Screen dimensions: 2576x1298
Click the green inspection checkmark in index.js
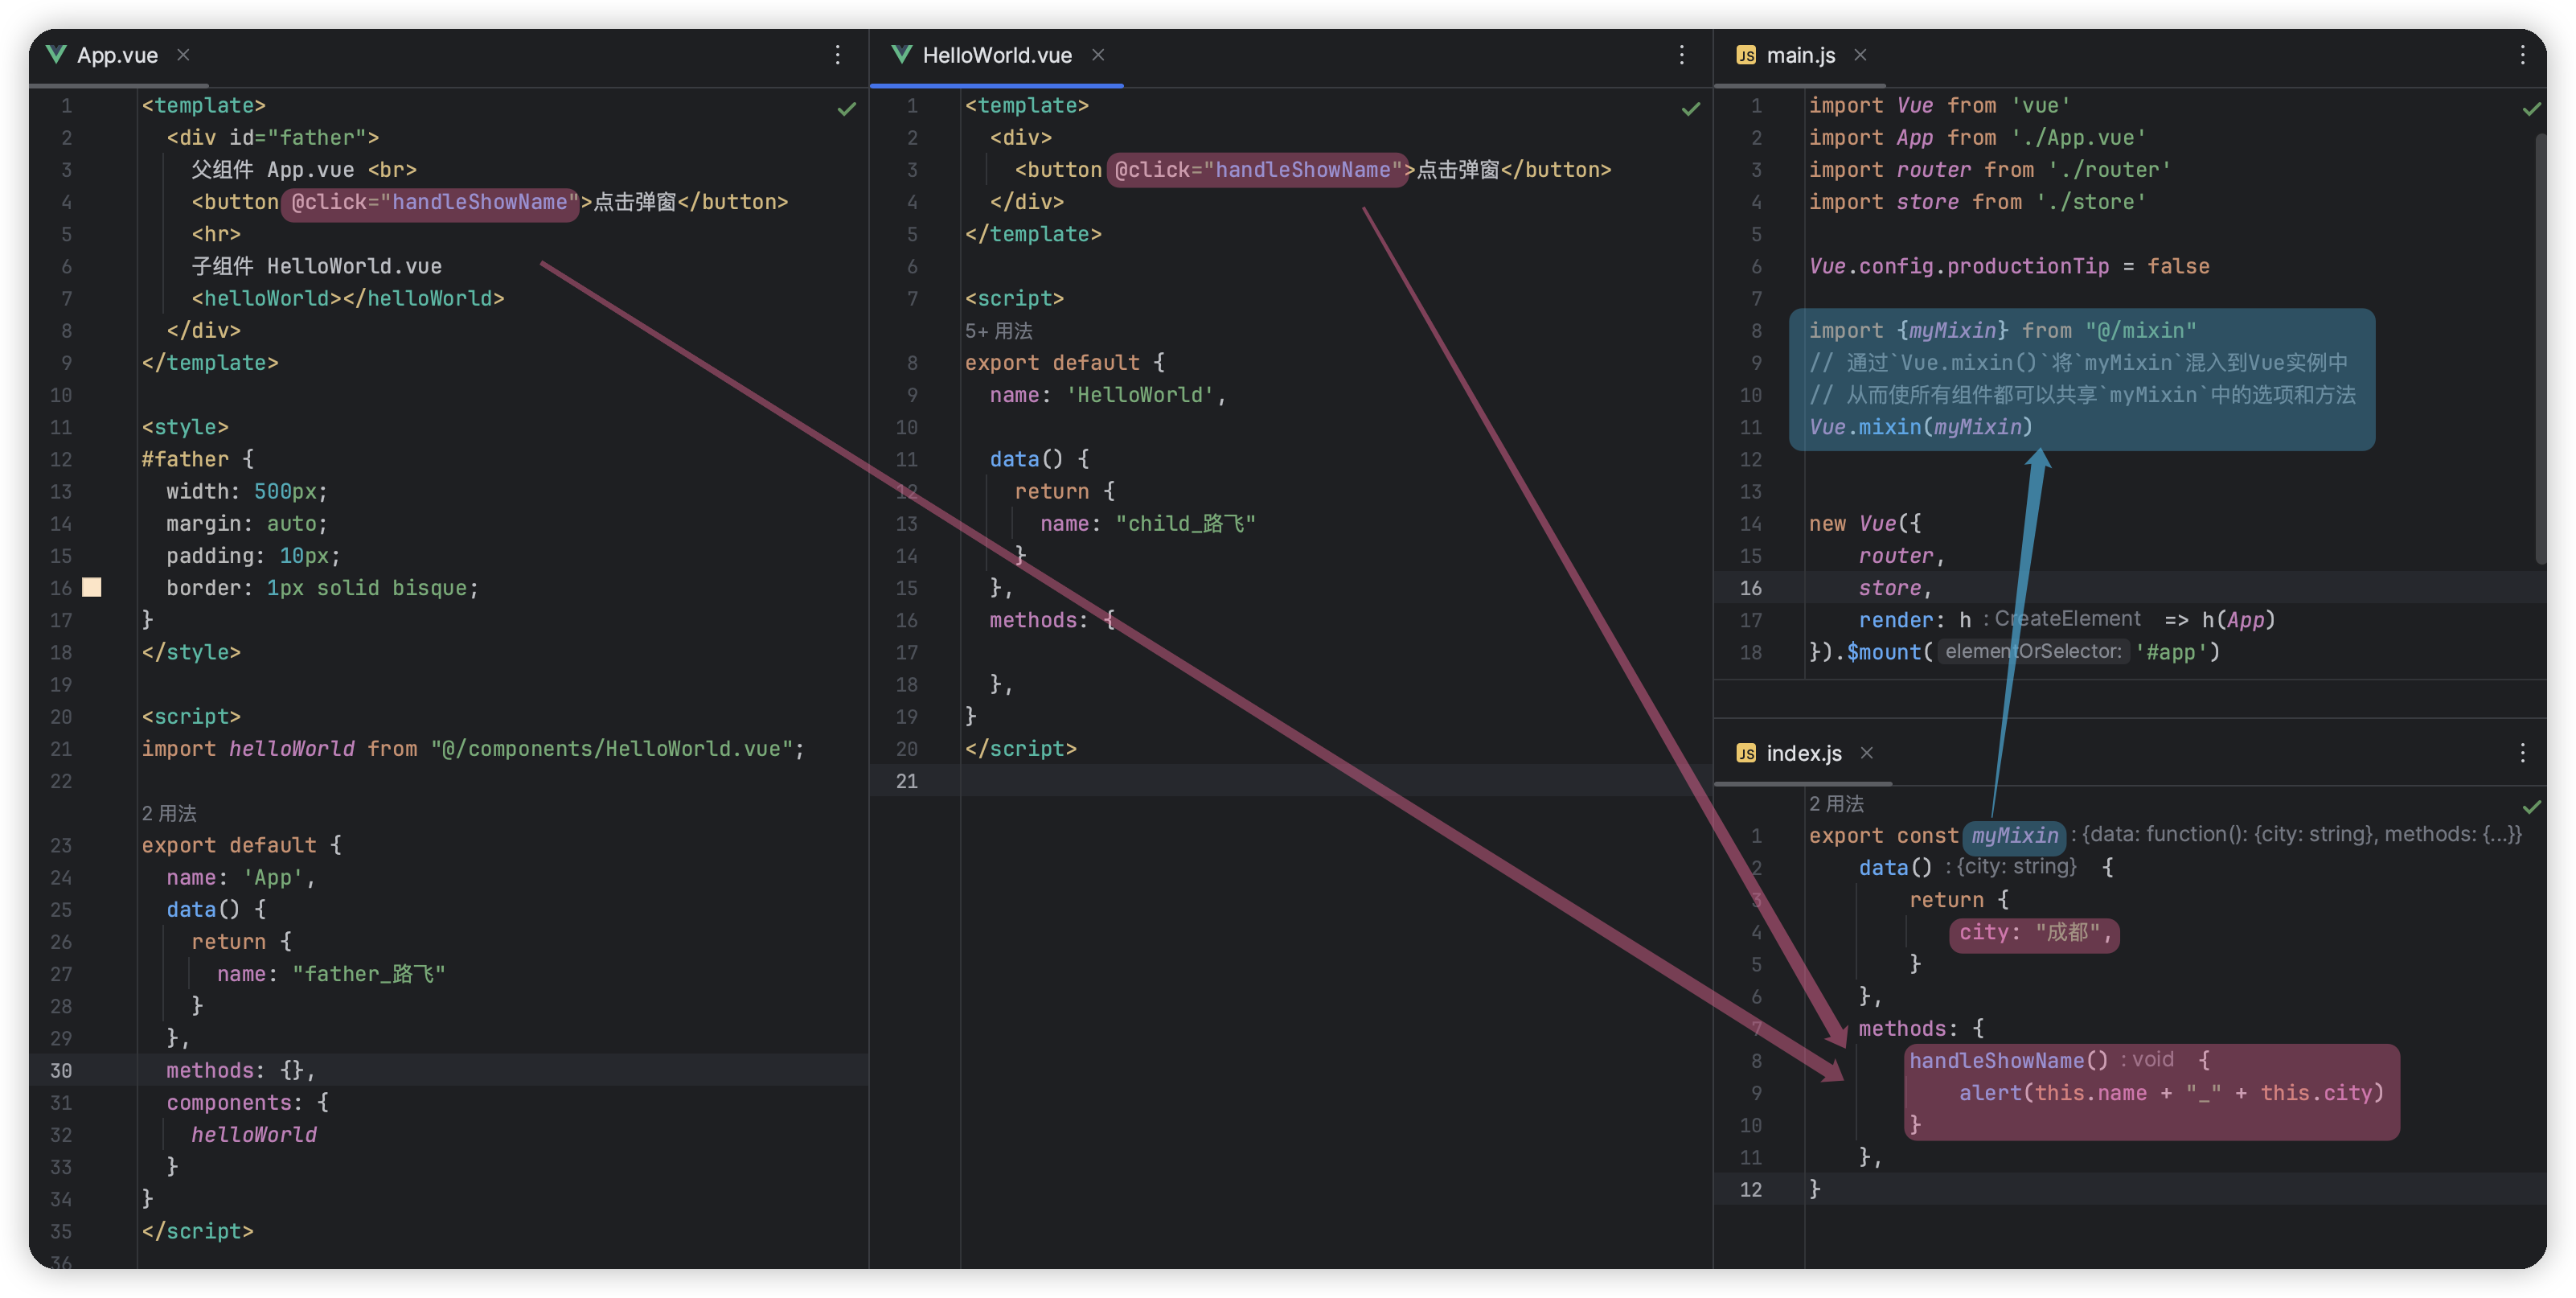pyautogui.click(x=2531, y=806)
